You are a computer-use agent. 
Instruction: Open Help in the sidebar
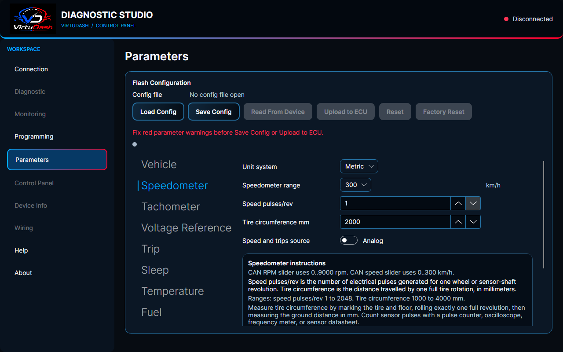pyautogui.click(x=57, y=250)
